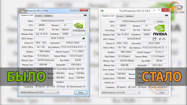Click Release Date field in GPU-Z 0.8.0

tap(41, 34)
